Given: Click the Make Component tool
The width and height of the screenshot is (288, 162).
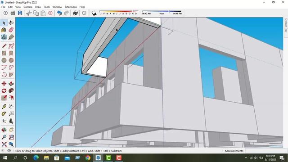Looking at the screenshot, I should pos(4,37).
